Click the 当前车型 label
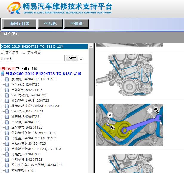Viewport: 184px width, 173px height. [x=9, y=34]
